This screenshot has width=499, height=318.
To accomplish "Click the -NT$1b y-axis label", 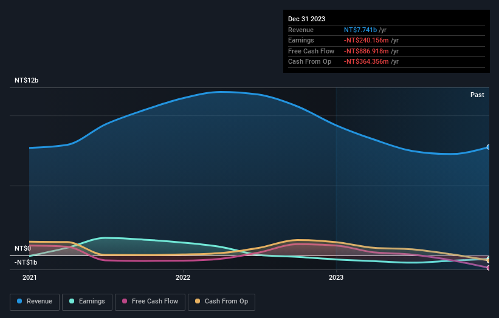I will pos(26,262).
